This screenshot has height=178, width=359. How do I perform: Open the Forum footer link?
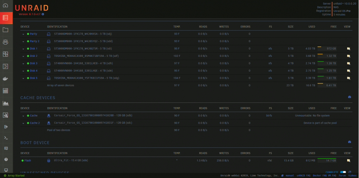pyautogui.click(x=342, y=175)
